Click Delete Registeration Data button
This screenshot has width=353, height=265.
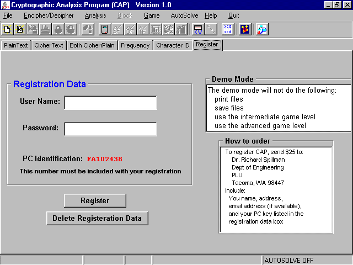pyautogui.click(x=97, y=218)
